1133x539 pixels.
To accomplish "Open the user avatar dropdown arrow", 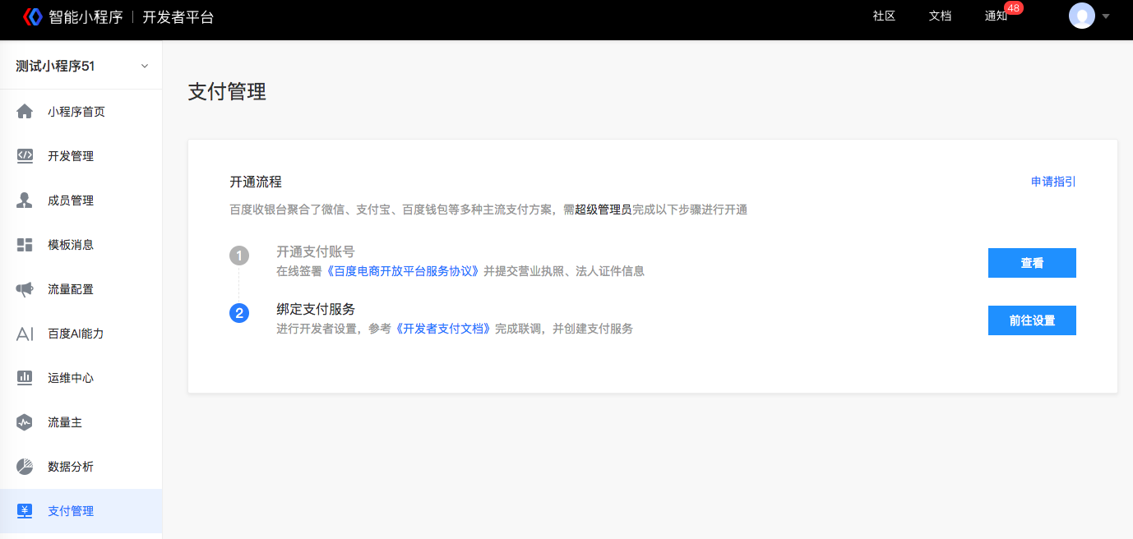I will [1106, 16].
